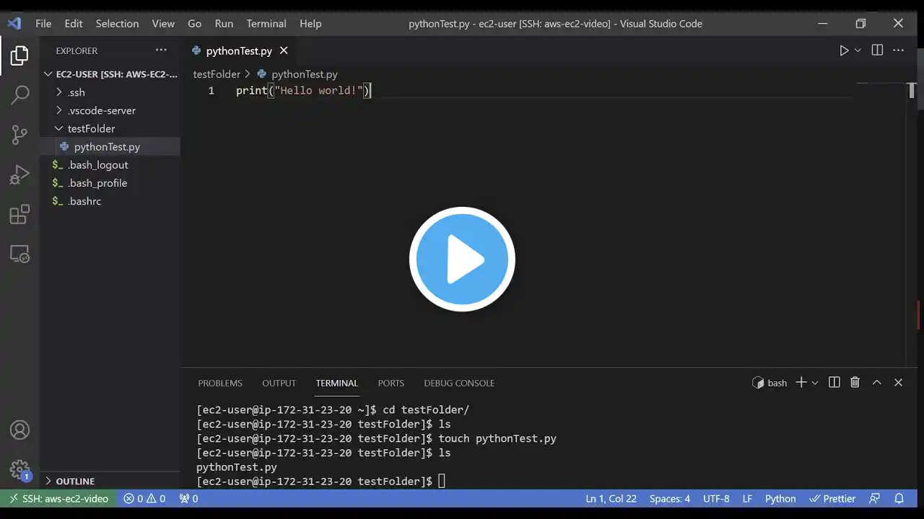Screen dimensions: 924x519
Task: Click the editor vertical scrollbar
Action: [912, 223]
